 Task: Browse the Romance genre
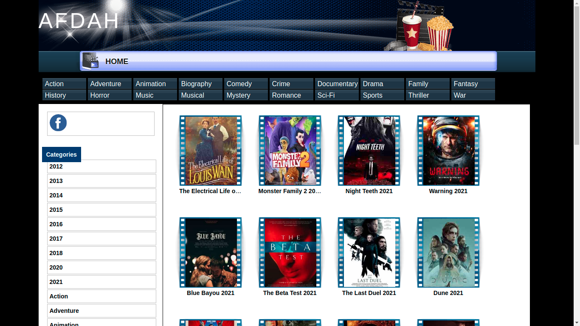pyautogui.click(x=291, y=95)
